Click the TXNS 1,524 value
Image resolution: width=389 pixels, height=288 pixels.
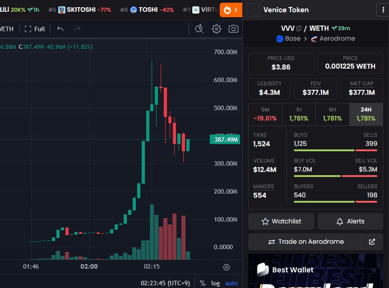pos(261,144)
